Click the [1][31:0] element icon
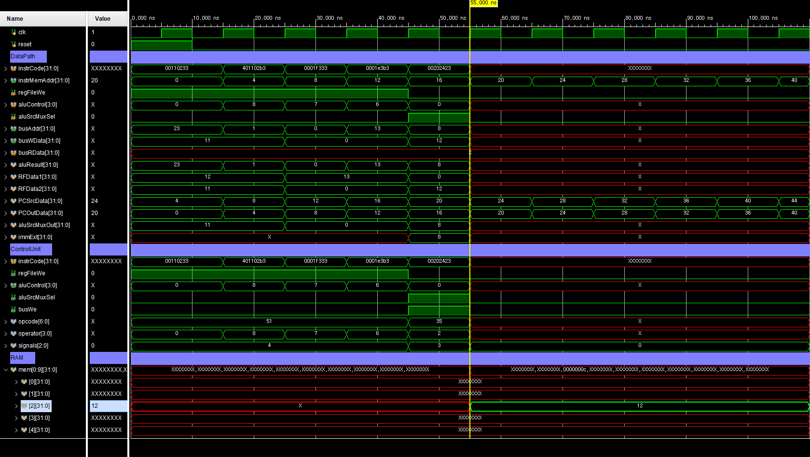Screen dimensions: 810x457 coord(24,394)
